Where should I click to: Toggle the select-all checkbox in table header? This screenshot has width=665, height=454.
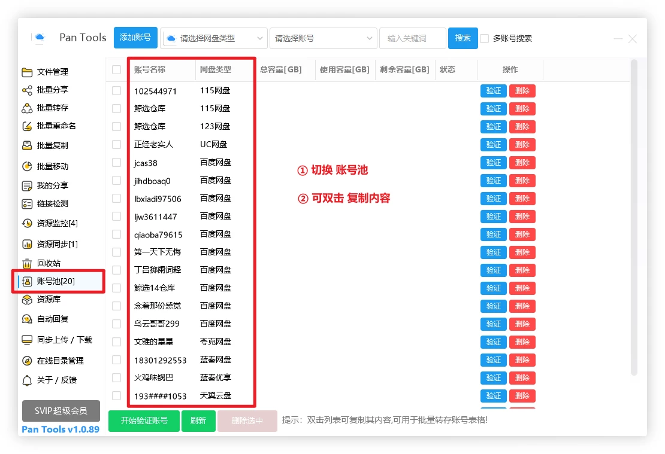click(x=116, y=70)
